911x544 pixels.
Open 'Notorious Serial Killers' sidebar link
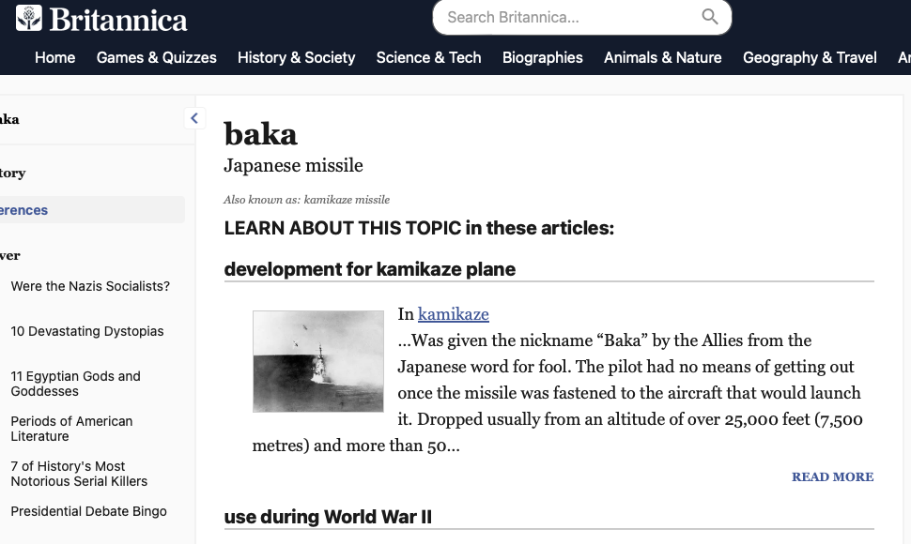coord(79,474)
